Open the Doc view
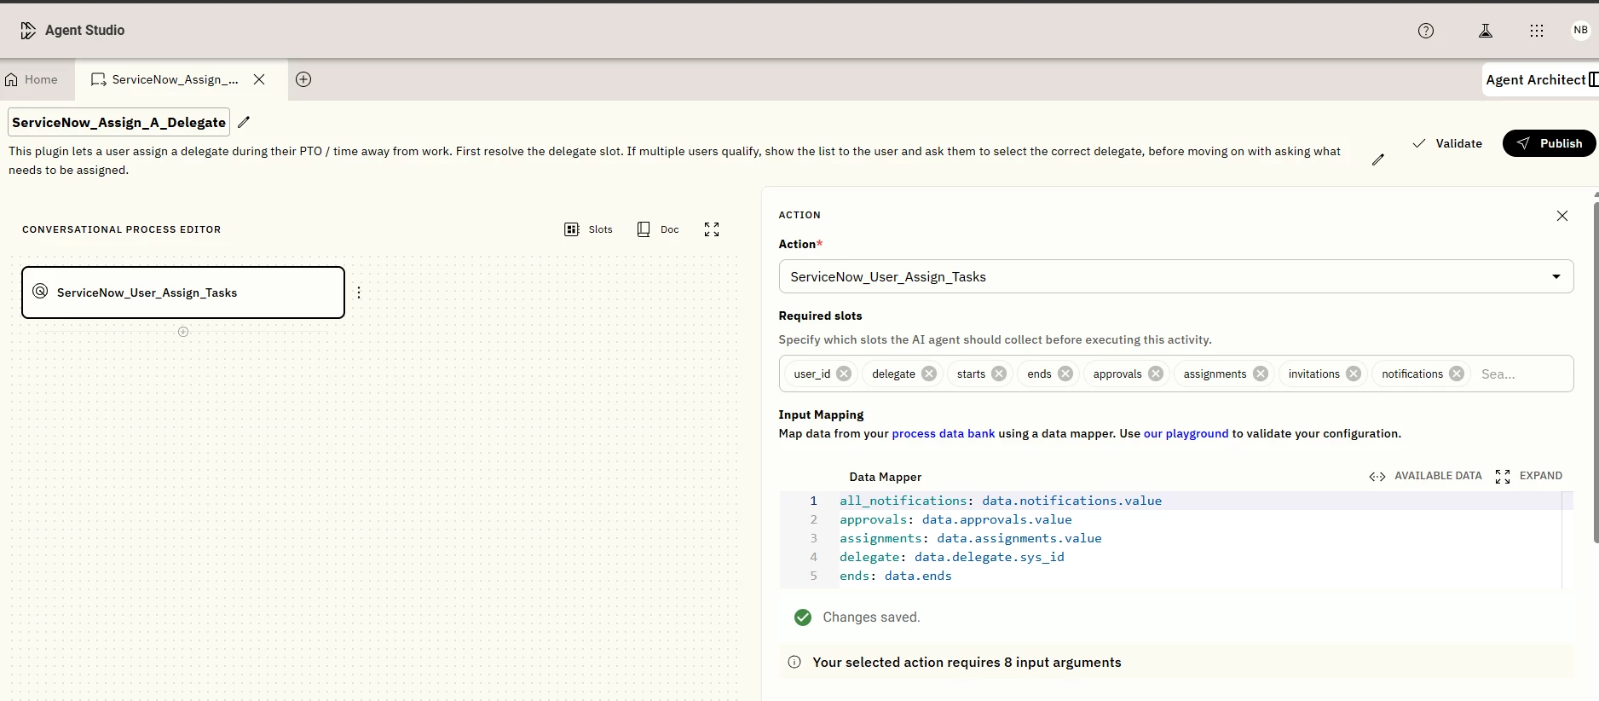Viewport: 1599px width, 701px height. (x=658, y=229)
